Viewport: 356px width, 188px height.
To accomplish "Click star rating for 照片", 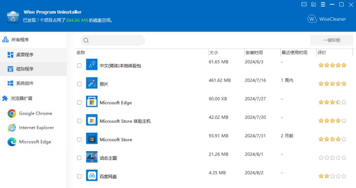I will [332, 83].
